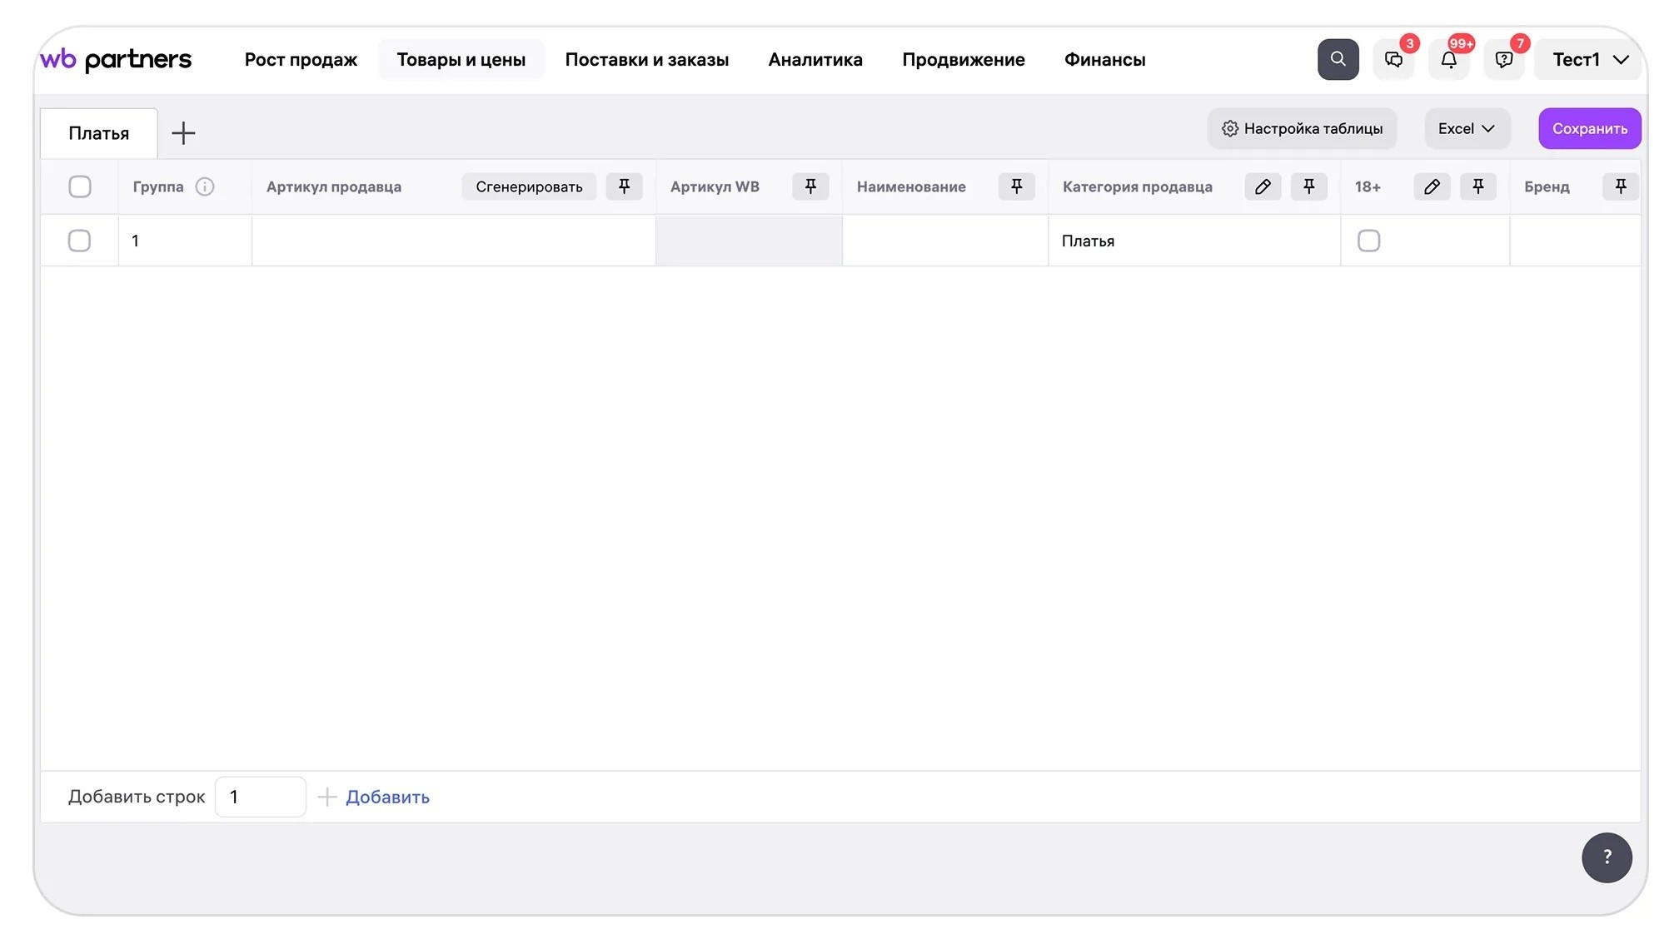This screenshot has width=1679, height=939.
Task: Pin the Наименование column
Action: (1016, 186)
